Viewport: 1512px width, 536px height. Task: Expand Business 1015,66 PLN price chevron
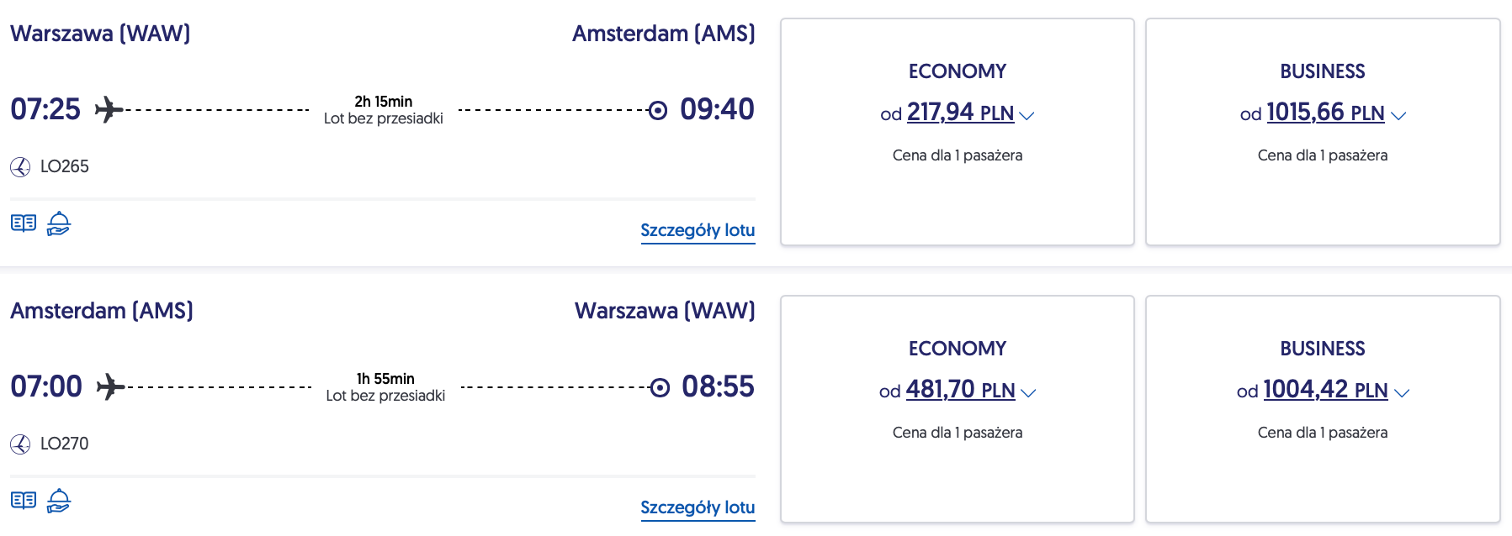click(1398, 116)
